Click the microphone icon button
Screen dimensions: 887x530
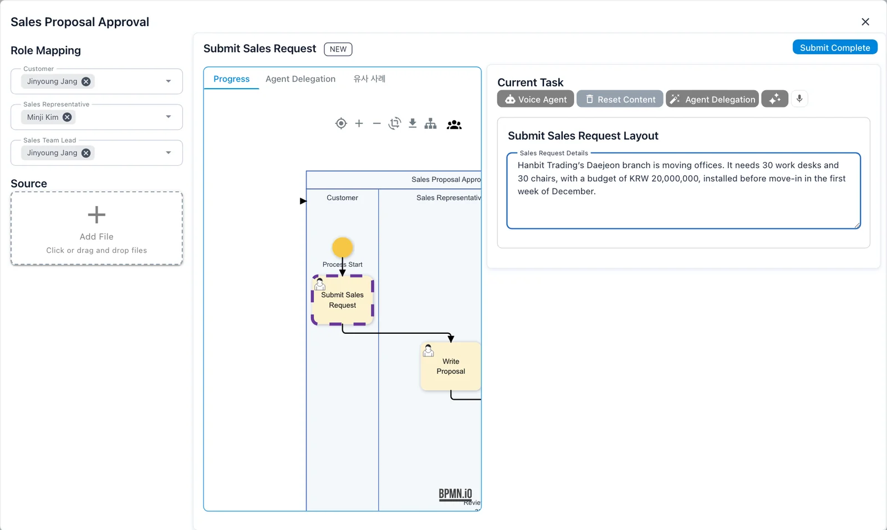pos(799,99)
